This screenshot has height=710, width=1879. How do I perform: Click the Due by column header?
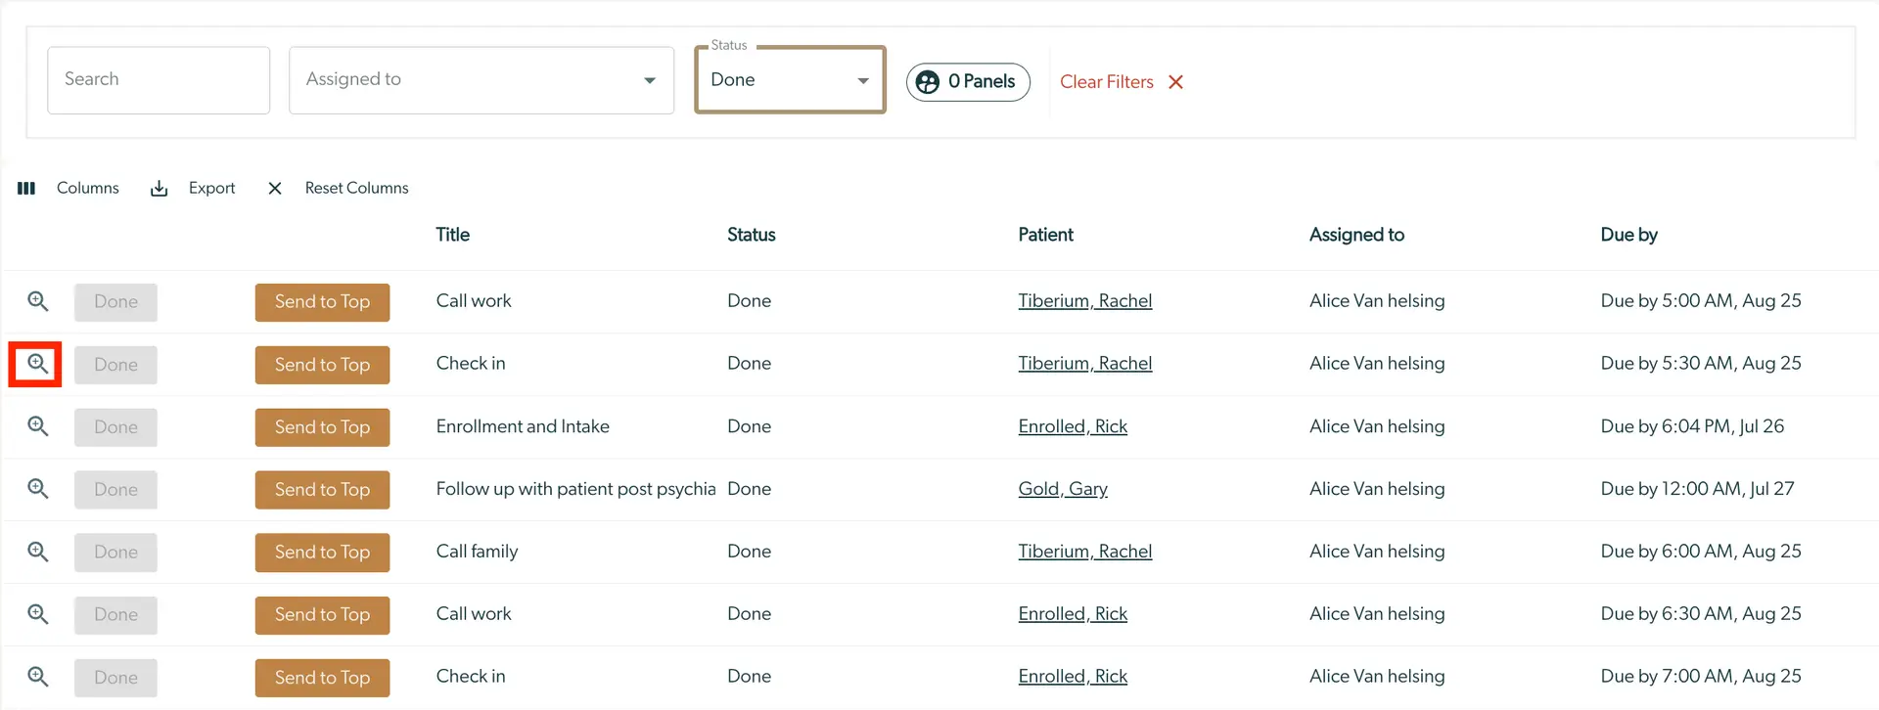click(1627, 235)
